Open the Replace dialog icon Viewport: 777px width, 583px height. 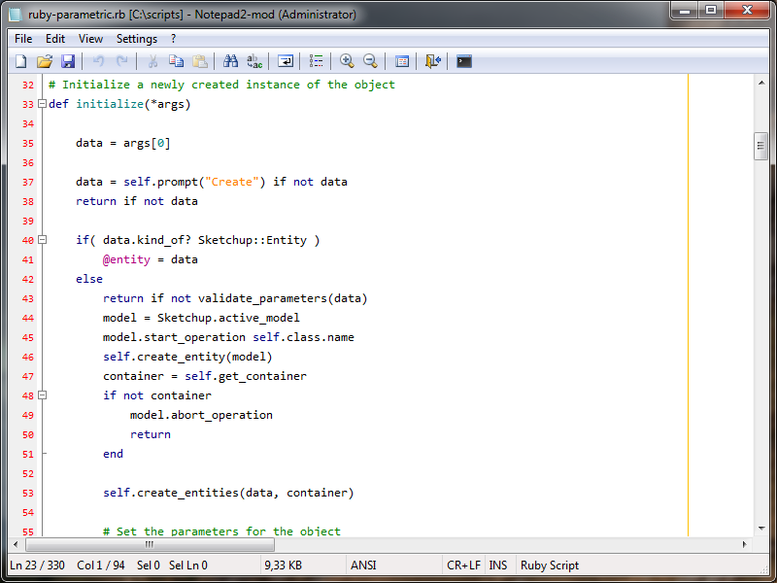[254, 61]
